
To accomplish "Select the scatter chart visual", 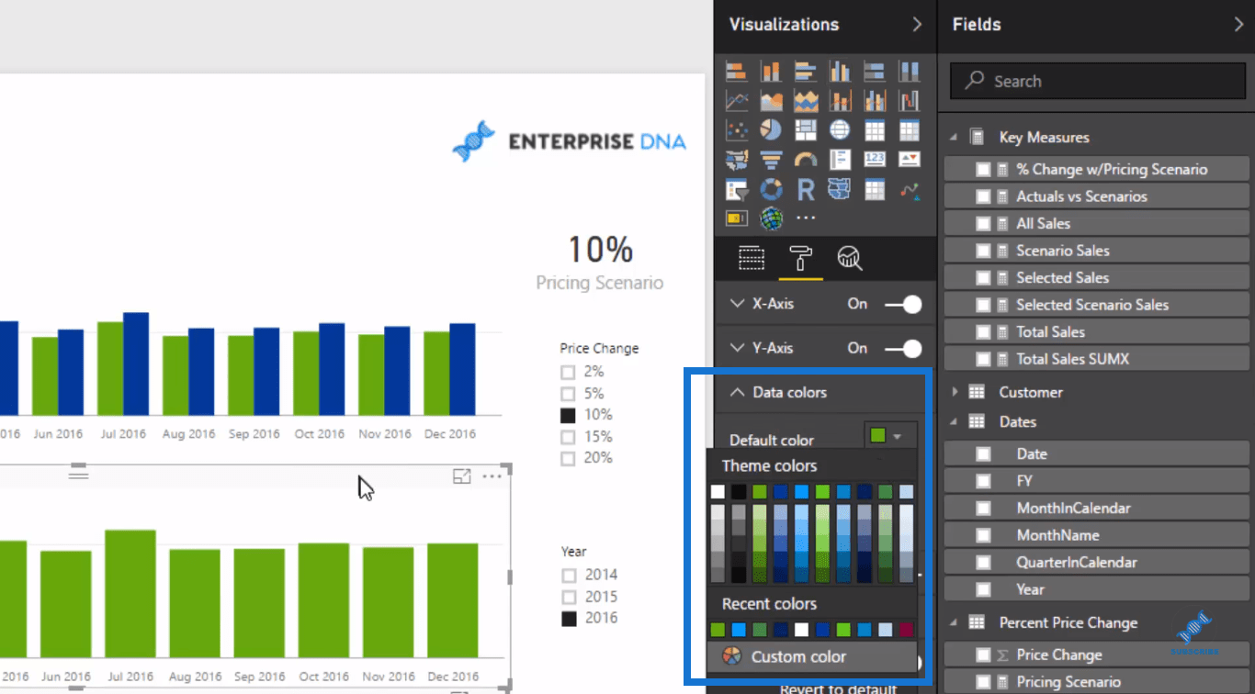I will click(x=736, y=130).
